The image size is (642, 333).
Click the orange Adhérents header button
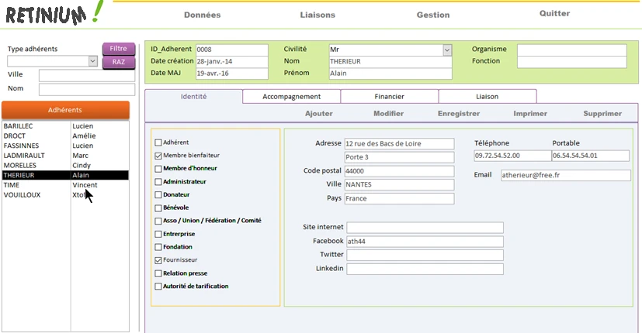point(65,110)
